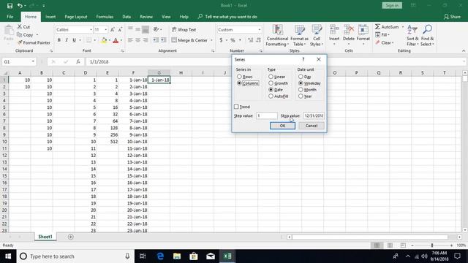
Task: Expand the Name Box dropdown for G1
Action: 33,61
